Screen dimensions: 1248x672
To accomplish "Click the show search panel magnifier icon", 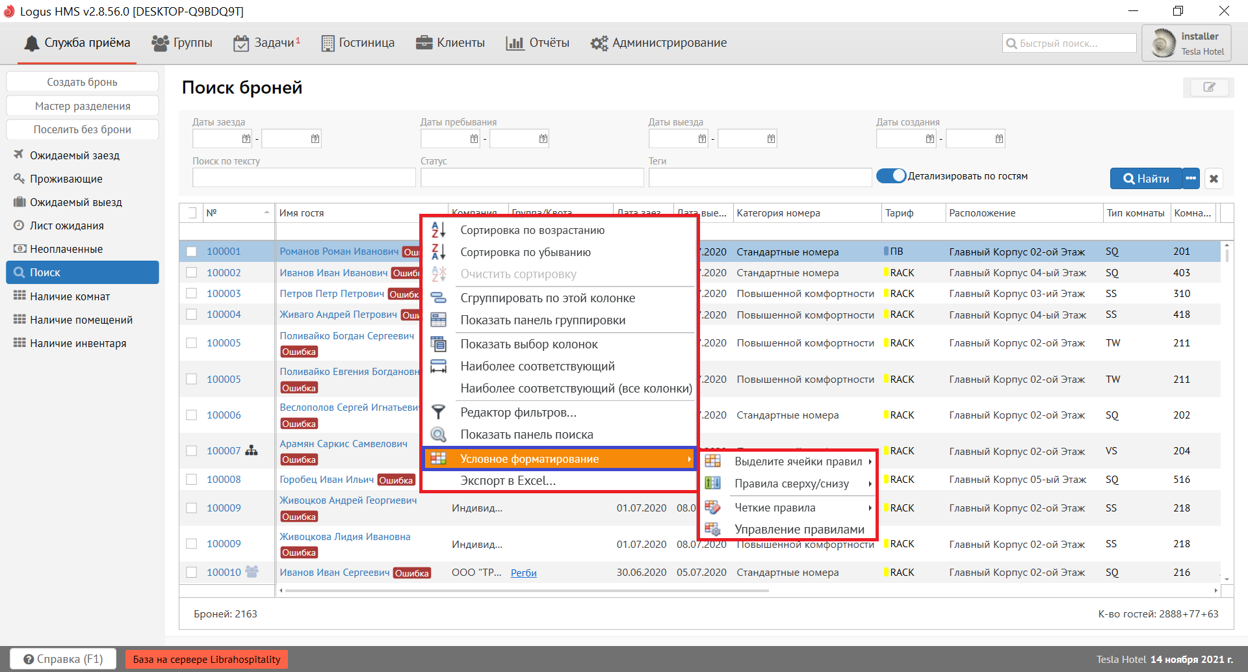I will [x=439, y=435].
